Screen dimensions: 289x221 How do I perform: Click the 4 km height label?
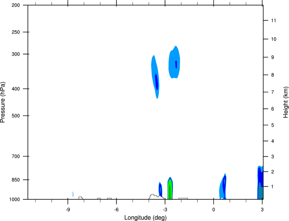pos(273,141)
